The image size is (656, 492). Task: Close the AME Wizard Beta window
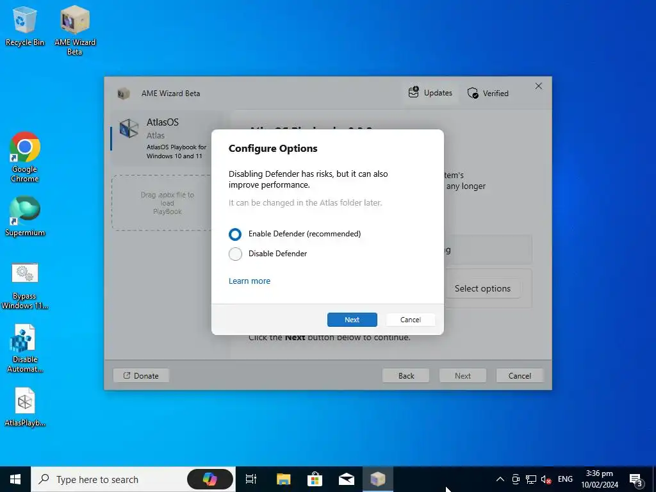point(538,86)
